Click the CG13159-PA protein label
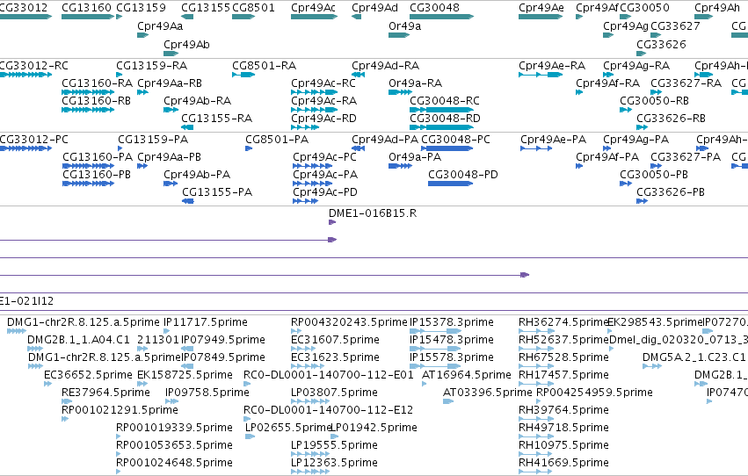Image resolution: width=748 pixels, height=476 pixels. click(x=153, y=139)
